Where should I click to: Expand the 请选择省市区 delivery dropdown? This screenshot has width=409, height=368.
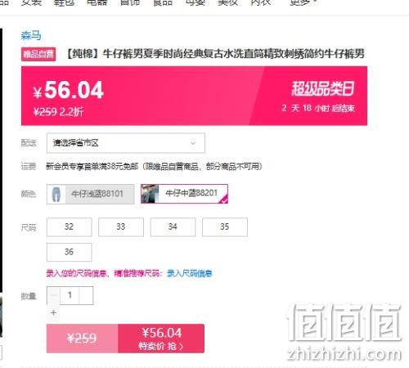click(x=126, y=143)
